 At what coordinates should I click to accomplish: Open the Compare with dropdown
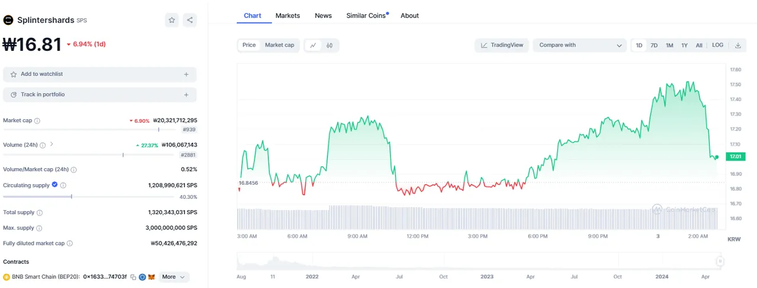(580, 45)
